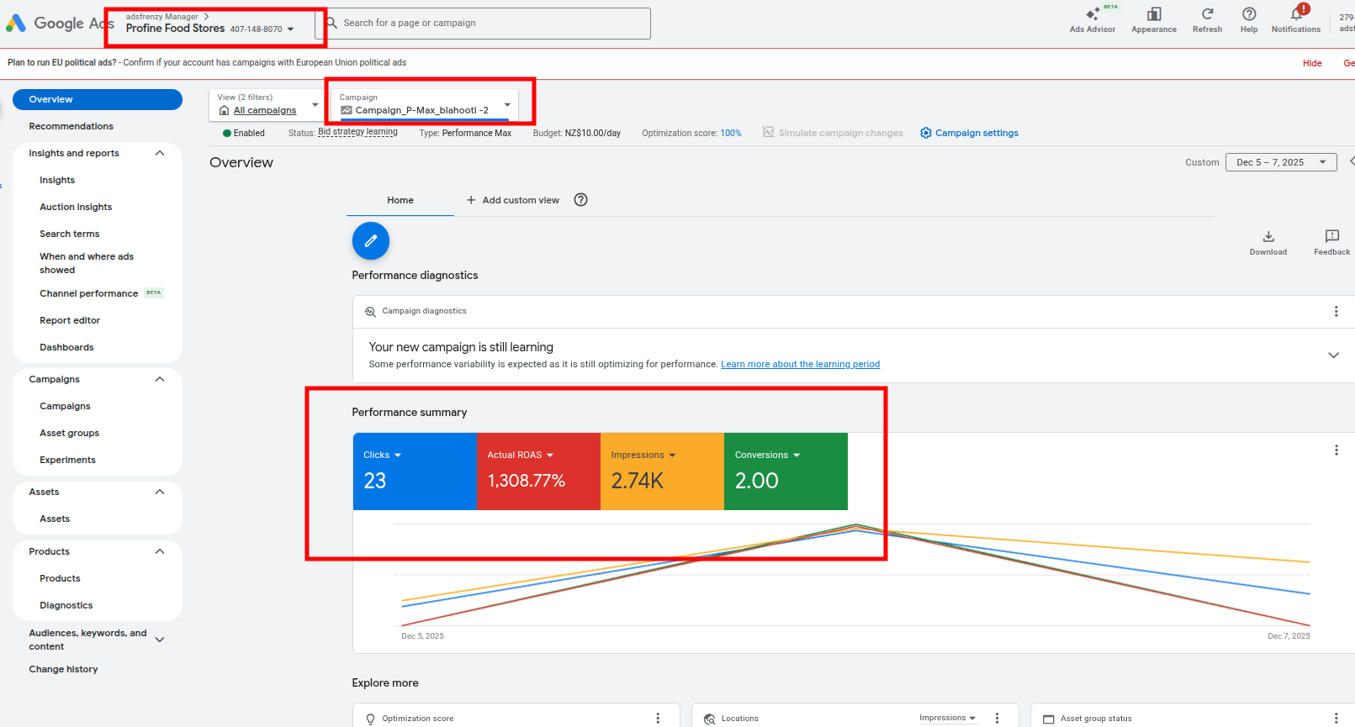This screenshot has width=1355, height=727.
Task: Open help for custom views icon
Action: pos(580,200)
